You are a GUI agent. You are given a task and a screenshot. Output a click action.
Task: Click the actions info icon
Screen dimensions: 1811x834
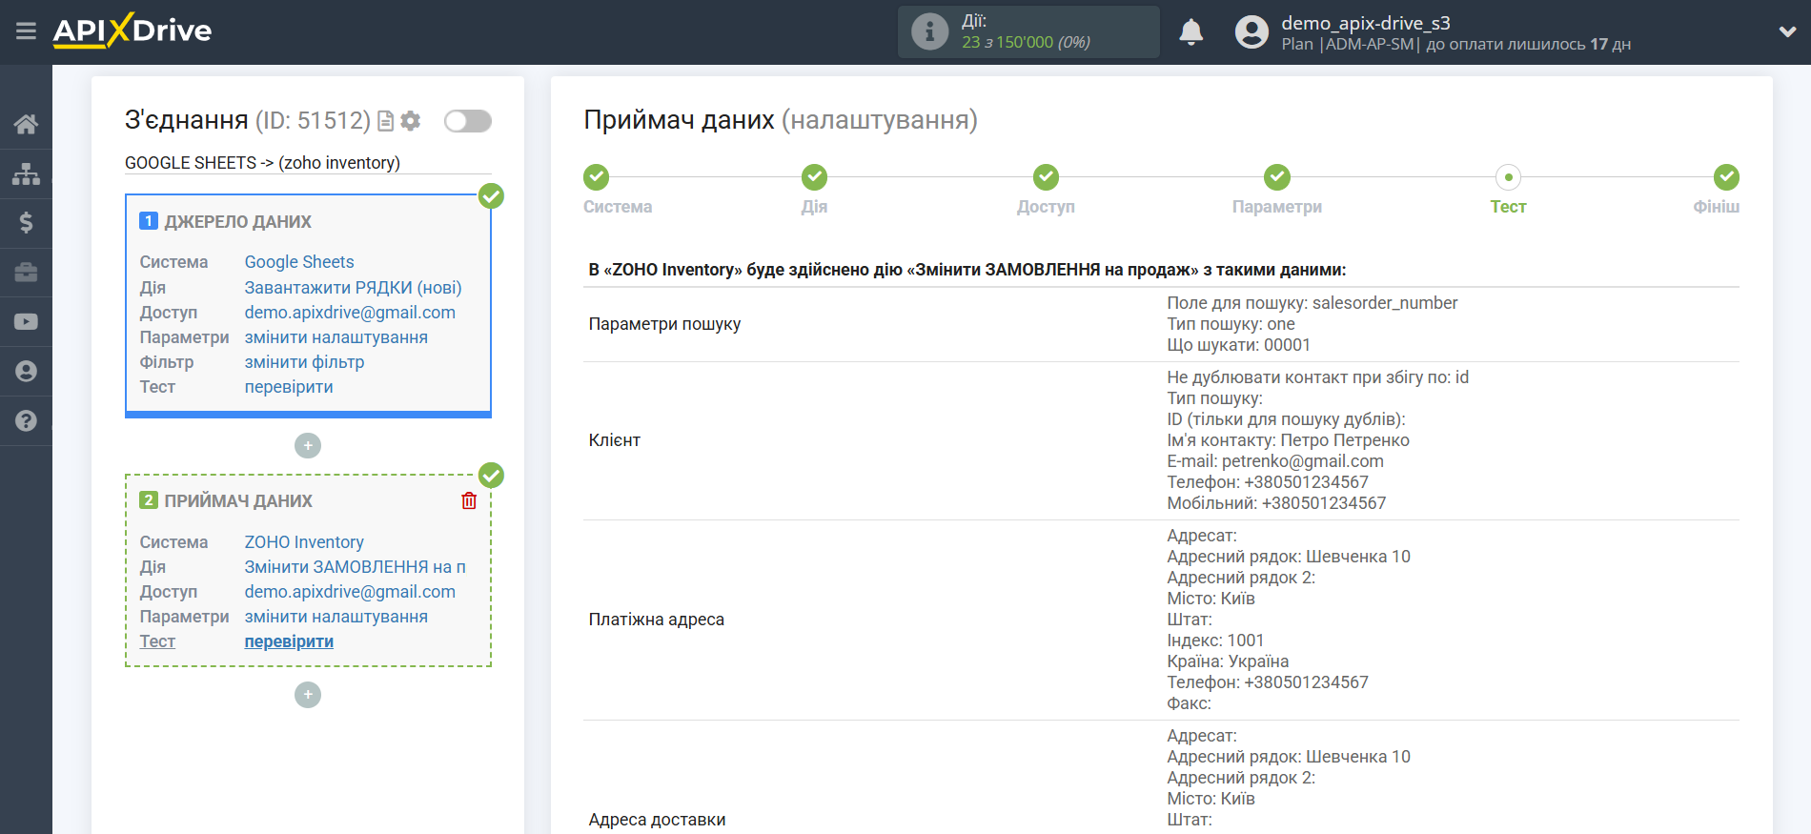(x=929, y=31)
